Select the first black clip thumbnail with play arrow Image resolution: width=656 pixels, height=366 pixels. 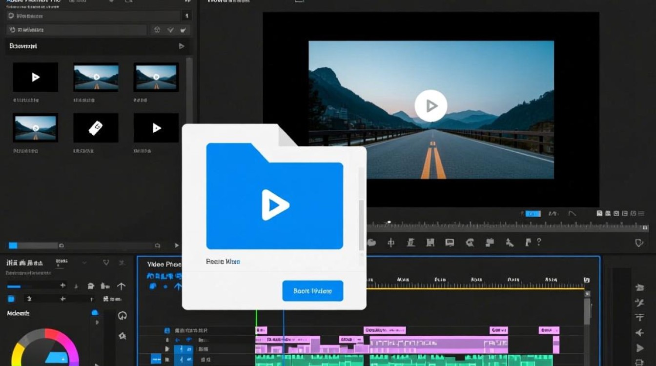pyautogui.click(x=35, y=77)
